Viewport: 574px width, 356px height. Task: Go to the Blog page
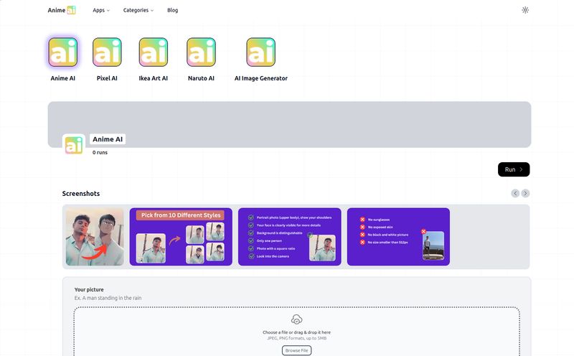point(172,10)
